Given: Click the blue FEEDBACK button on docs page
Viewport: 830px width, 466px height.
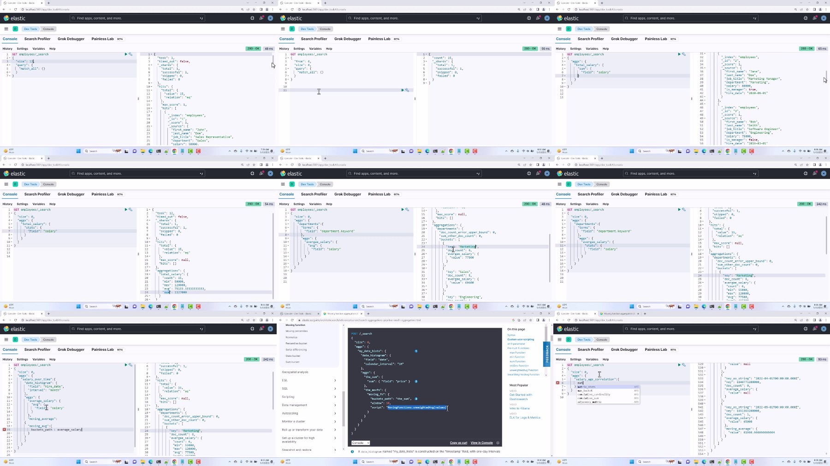Looking at the screenshot, I should (547, 354).
